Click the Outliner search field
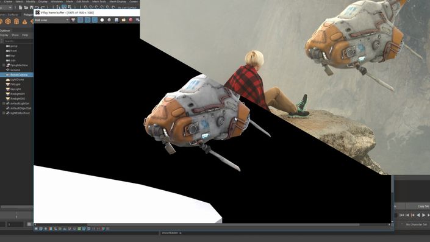This screenshot has height=242, width=430. pos(18,41)
